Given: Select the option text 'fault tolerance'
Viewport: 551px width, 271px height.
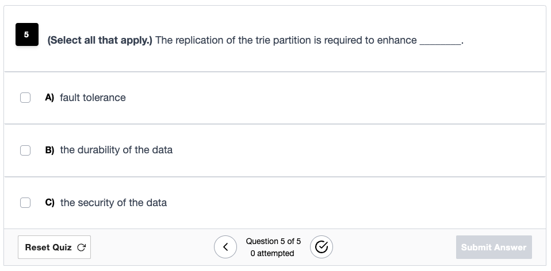Looking at the screenshot, I should 93,98.
